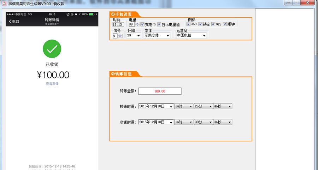This screenshot has width=318, height=170.
Task: Click the ¥100.00 amount in preview
Action: [x=53, y=75]
